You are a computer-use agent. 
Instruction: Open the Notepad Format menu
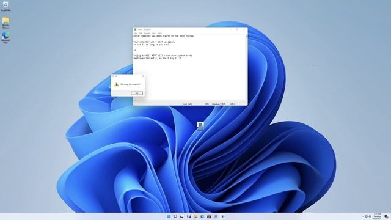pos(147,33)
